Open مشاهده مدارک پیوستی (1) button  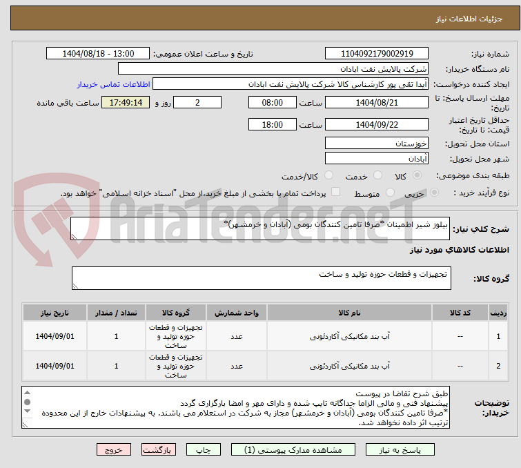[x=293, y=450]
